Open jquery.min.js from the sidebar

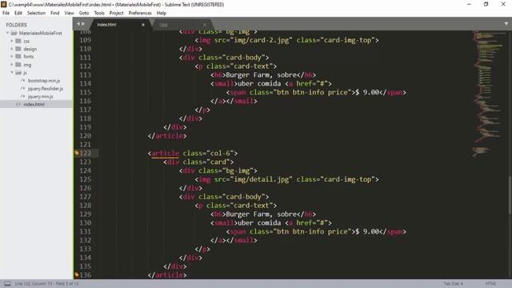click(x=40, y=96)
